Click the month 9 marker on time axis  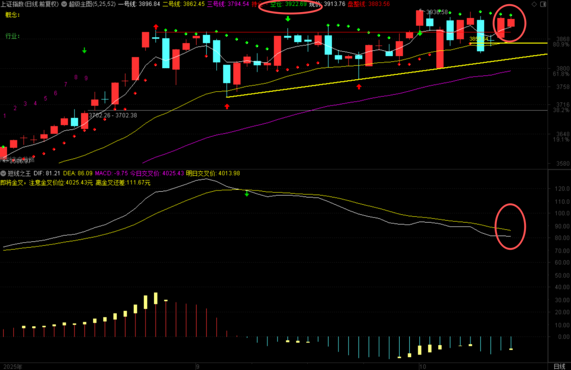tap(197, 365)
